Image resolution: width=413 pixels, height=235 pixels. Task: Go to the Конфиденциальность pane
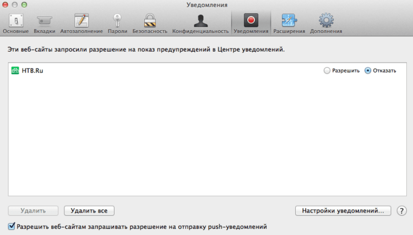click(x=200, y=23)
